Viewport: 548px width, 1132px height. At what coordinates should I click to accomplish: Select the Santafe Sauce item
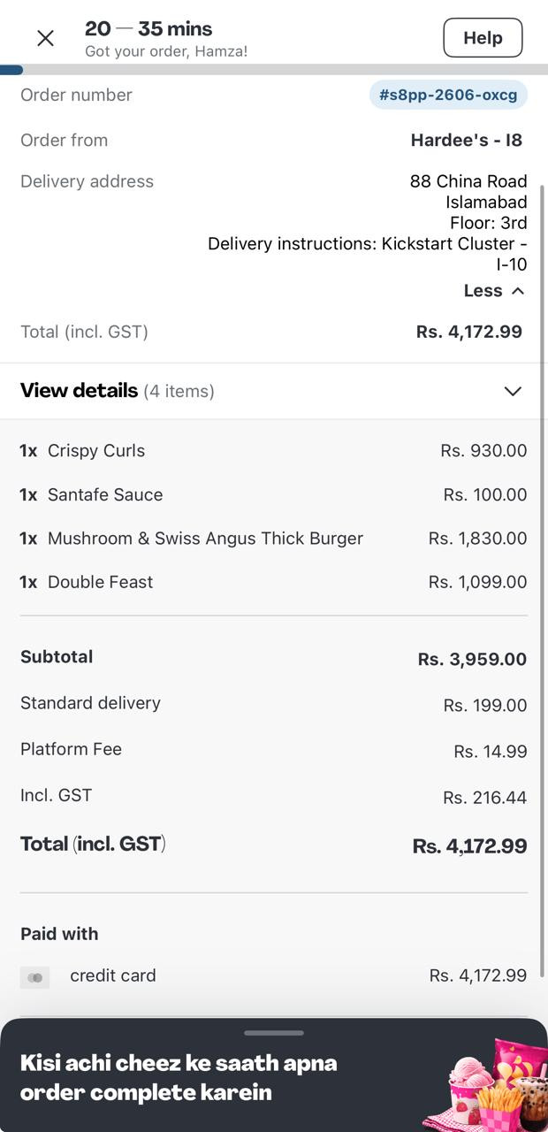pyautogui.click(x=105, y=494)
